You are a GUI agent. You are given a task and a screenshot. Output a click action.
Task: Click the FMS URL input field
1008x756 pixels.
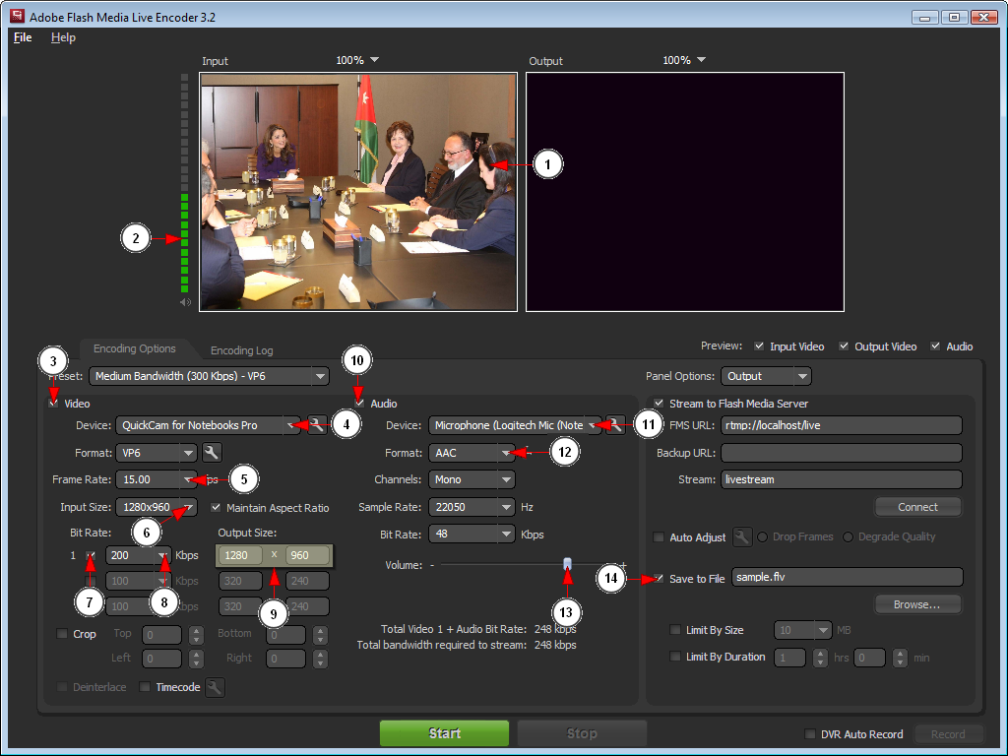(x=840, y=425)
